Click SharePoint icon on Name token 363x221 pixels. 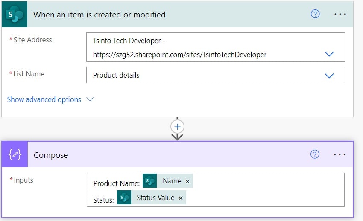(x=149, y=181)
